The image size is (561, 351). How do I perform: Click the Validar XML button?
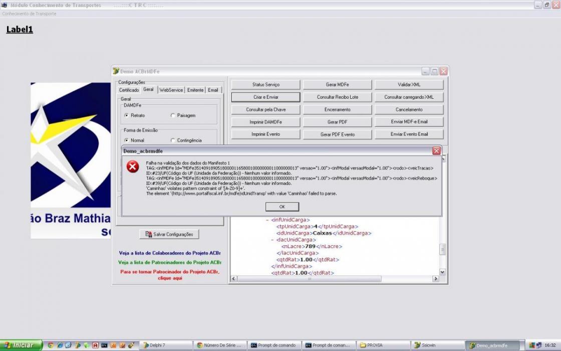(409, 85)
